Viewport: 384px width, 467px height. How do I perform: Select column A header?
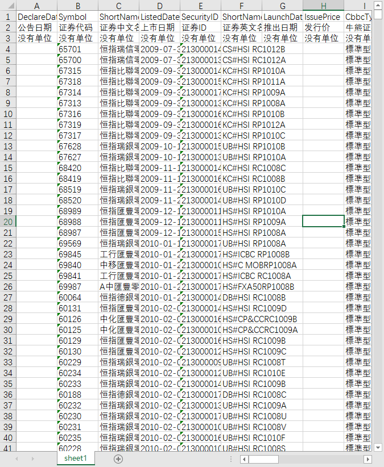(36, 5)
